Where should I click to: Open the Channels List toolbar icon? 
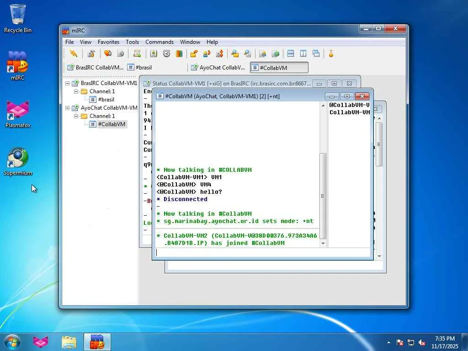point(121,54)
